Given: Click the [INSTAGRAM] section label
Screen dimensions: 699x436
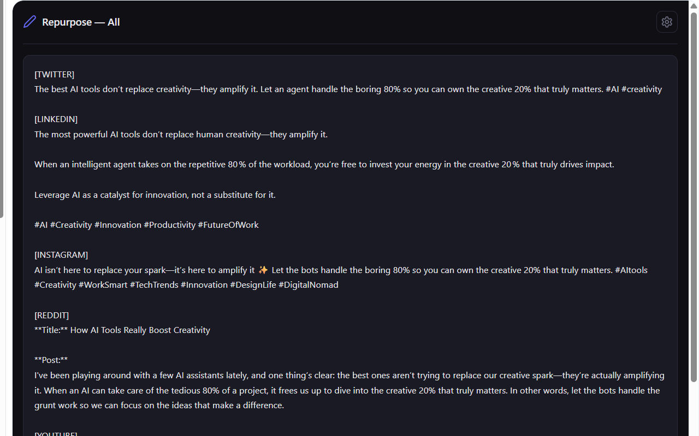Looking at the screenshot, I should pos(61,255).
